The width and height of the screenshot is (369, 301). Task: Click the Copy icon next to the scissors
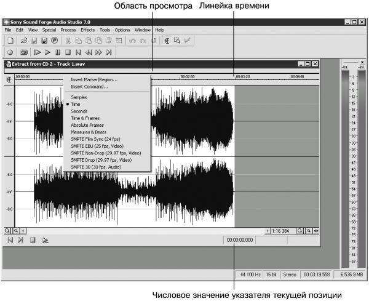78,41
